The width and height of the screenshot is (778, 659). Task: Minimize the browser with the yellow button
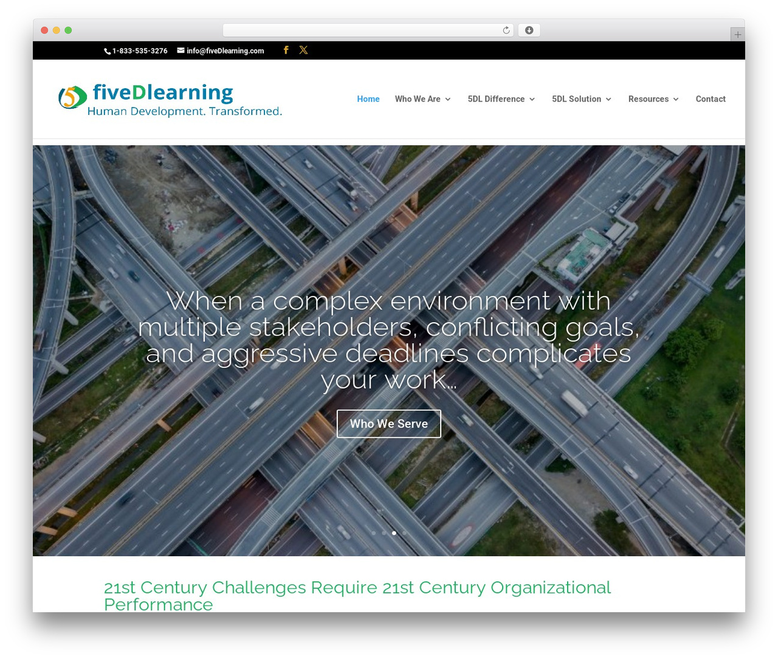click(57, 30)
